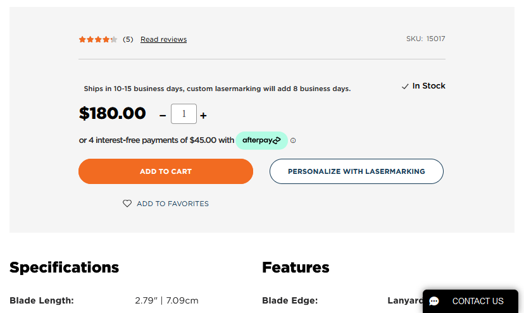Image resolution: width=524 pixels, height=313 pixels.
Task: Click the quantity input field
Action: pos(184,114)
